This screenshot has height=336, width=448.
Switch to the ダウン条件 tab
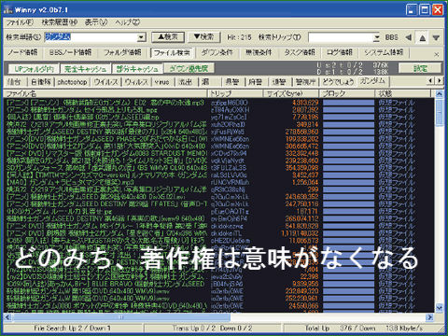(217, 52)
